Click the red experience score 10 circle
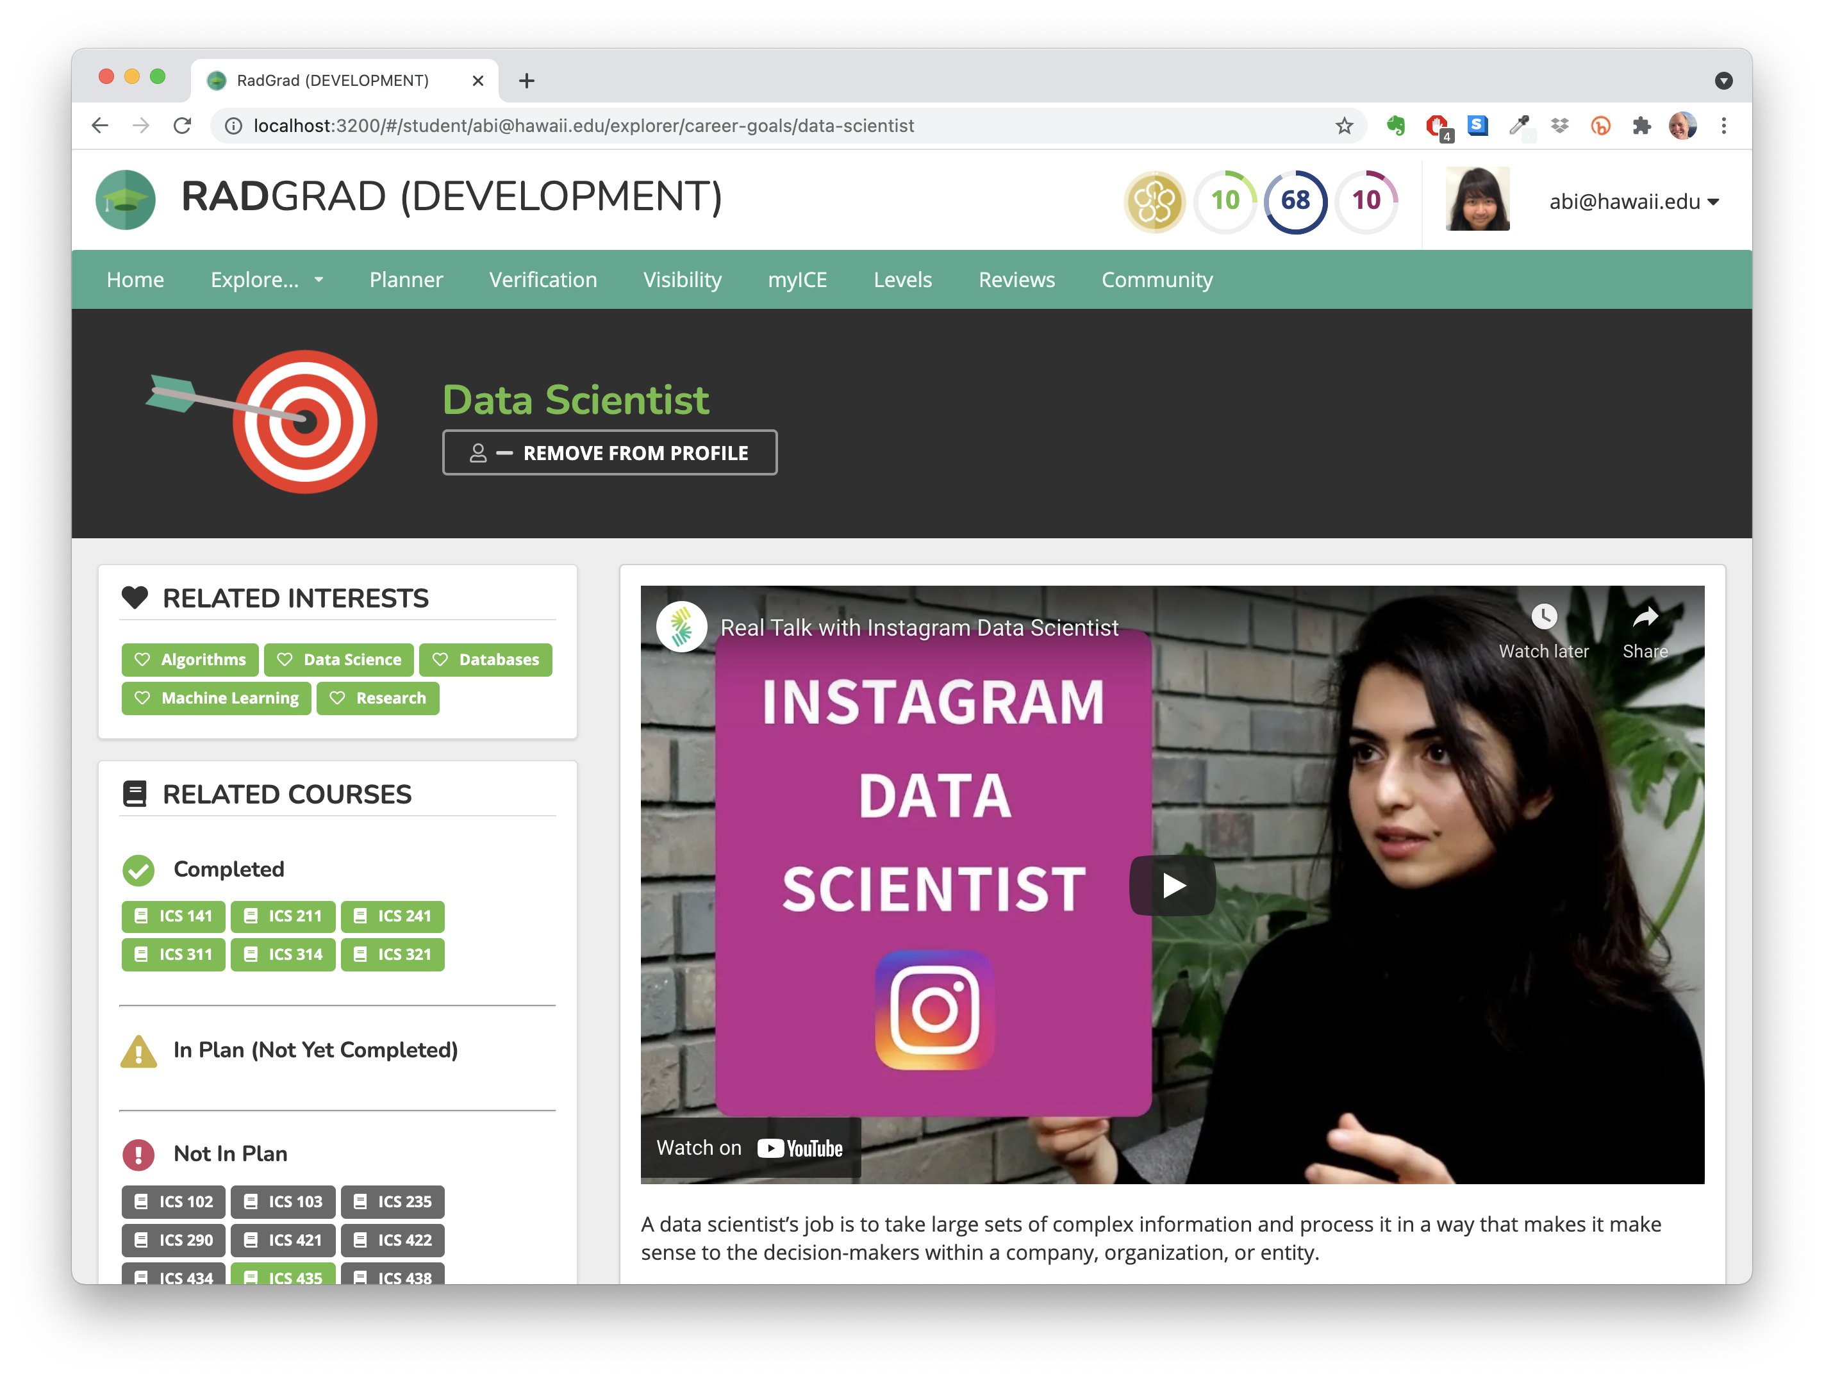Viewport: 1824px width, 1379px height. pos(1366,201)
